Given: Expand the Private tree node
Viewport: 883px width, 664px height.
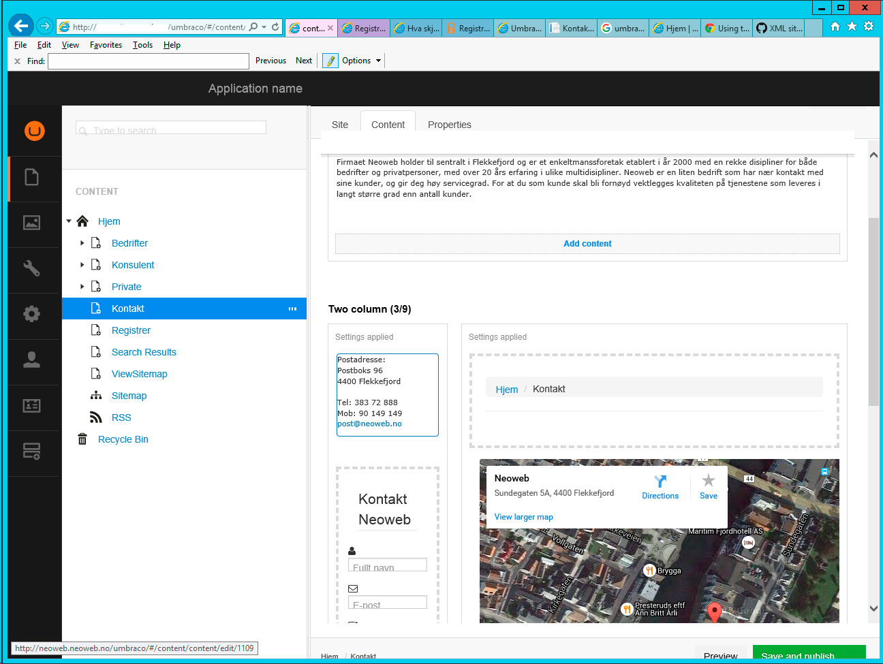Looking at the screenshot, I should point(82,287).
